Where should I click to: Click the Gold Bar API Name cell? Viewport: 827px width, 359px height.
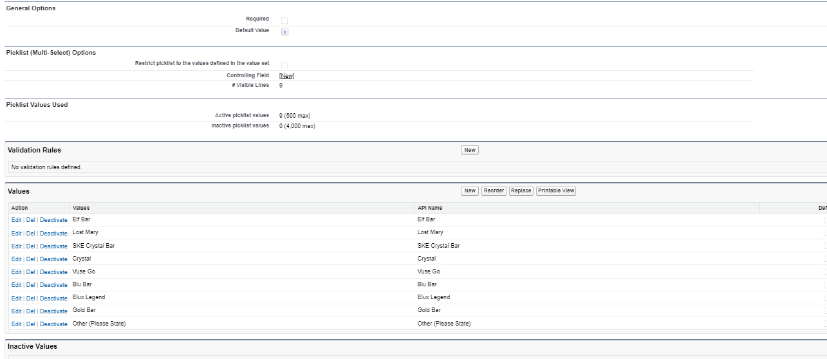(x=430, y=310)
